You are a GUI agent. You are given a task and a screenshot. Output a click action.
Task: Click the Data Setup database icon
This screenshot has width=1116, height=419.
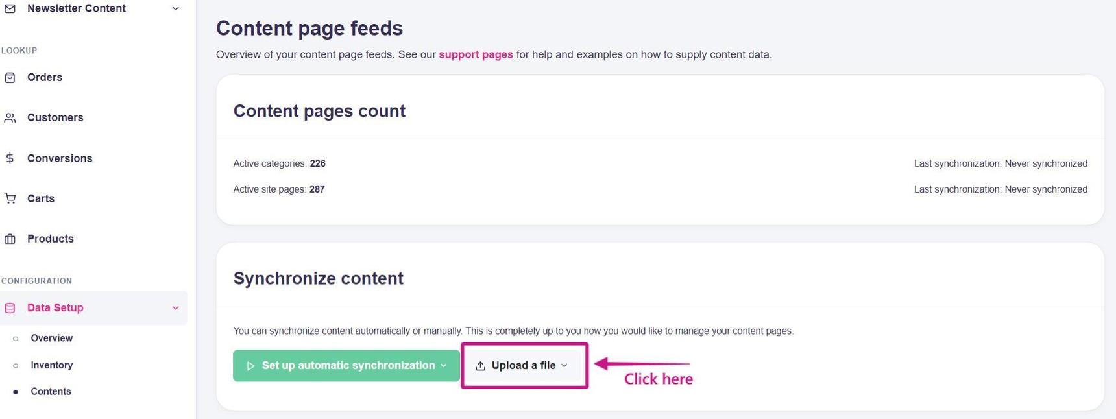10,308
